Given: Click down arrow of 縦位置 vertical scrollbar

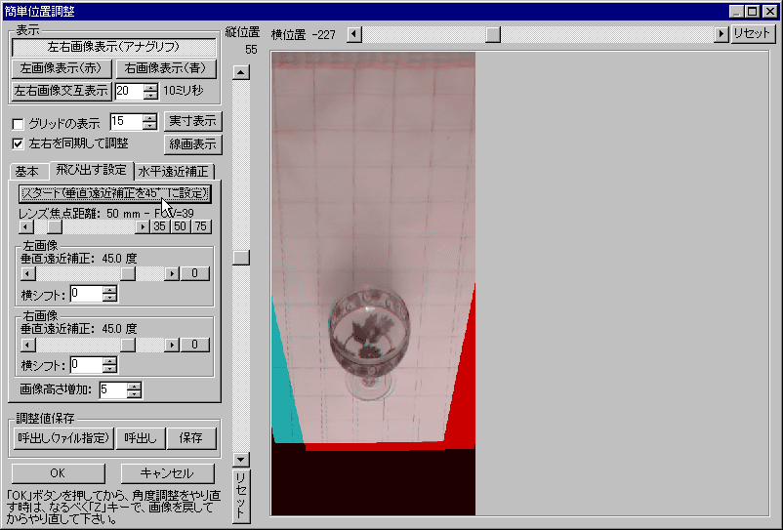Looking at the screenshot, I should [x=241, y=460].
